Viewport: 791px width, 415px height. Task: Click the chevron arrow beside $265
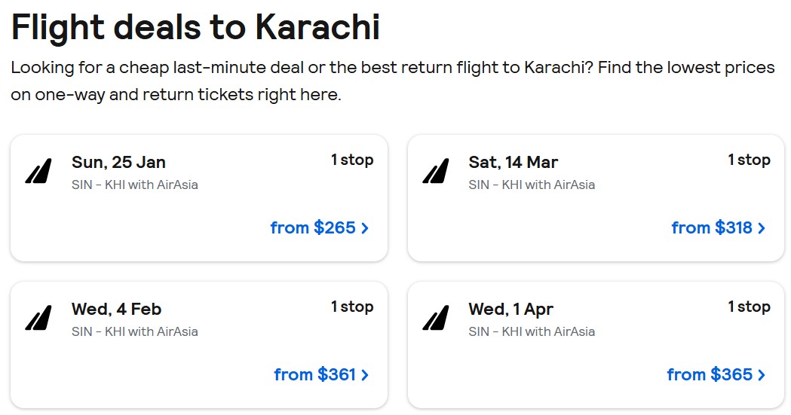(366, 228)
